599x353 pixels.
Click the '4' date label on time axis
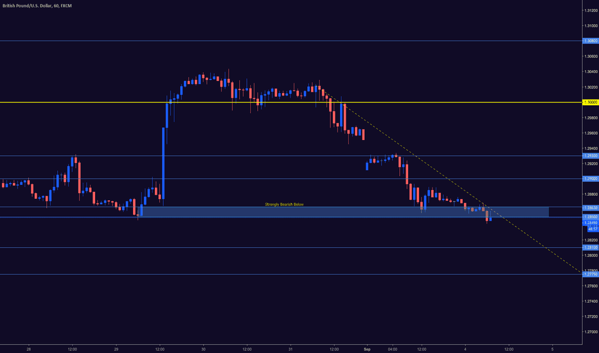pos(465,349)
